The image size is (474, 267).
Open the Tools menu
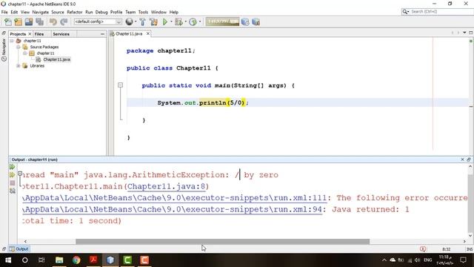(x=143, y=12)
